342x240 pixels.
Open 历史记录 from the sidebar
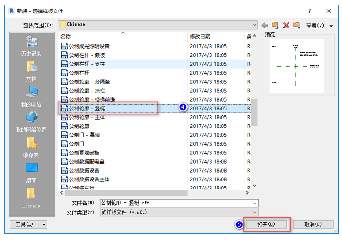coord(31,46)
